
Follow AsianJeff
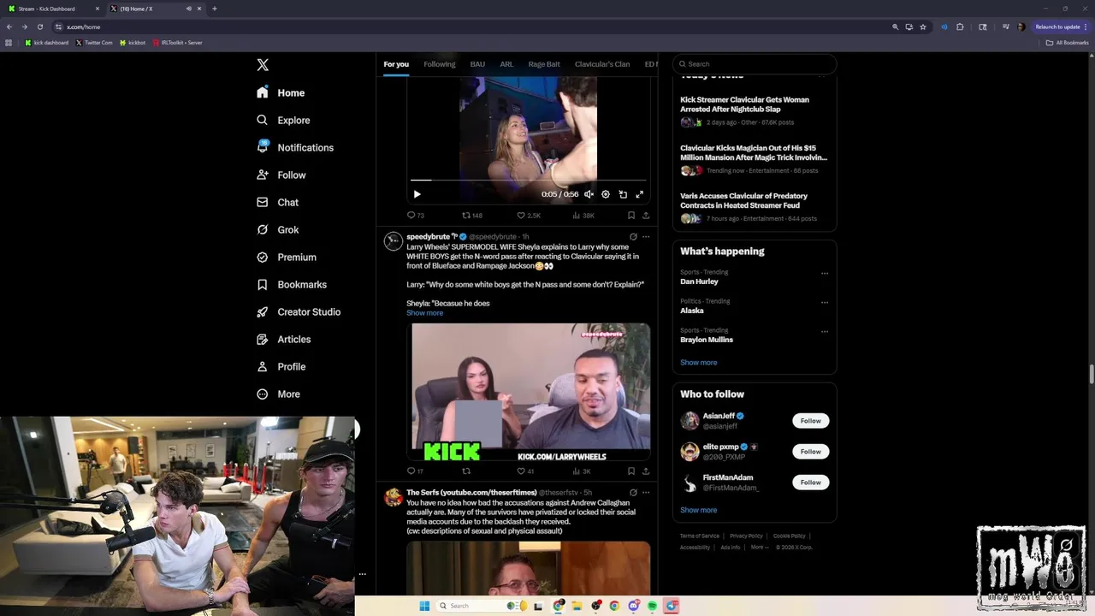pyautogui.click(x=810, y=421)
